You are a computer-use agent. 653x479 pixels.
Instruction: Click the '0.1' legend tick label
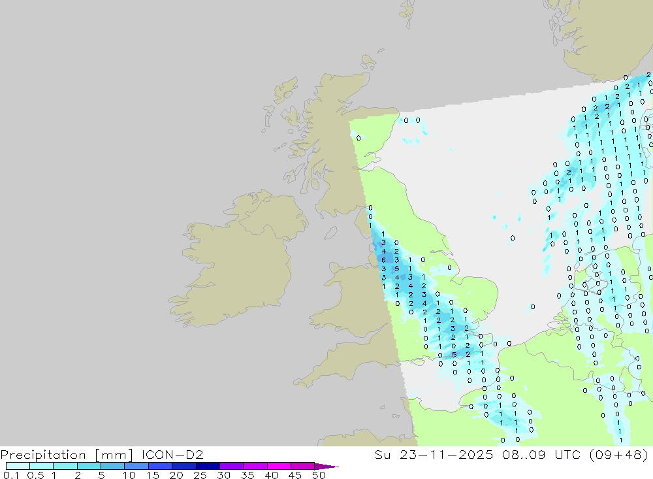[x=11, y=475]
